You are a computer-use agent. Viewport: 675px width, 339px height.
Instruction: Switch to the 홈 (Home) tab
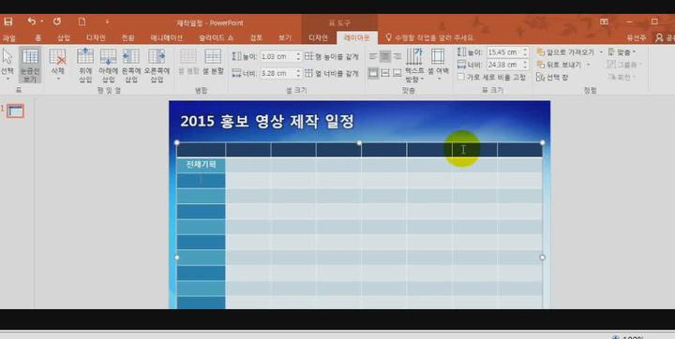pyautogui.click(x=38, y=37)
